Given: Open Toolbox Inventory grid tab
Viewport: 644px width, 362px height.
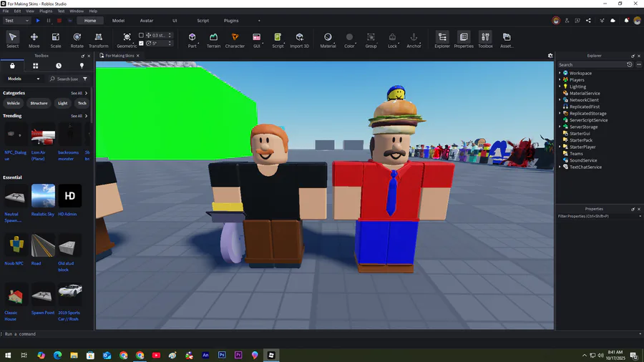Looking at the screenshot, I should [x=35, y=66].
